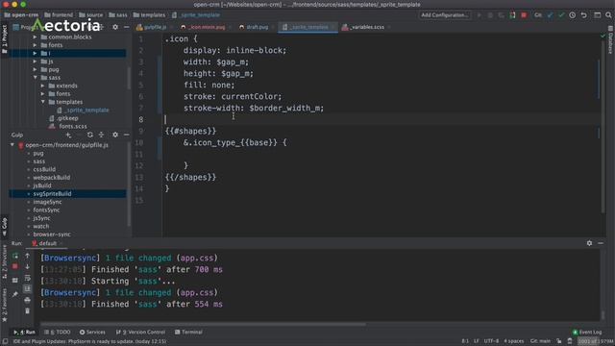
Task: Click the Git update project arrow icon
Action: (x=550, y=15)
